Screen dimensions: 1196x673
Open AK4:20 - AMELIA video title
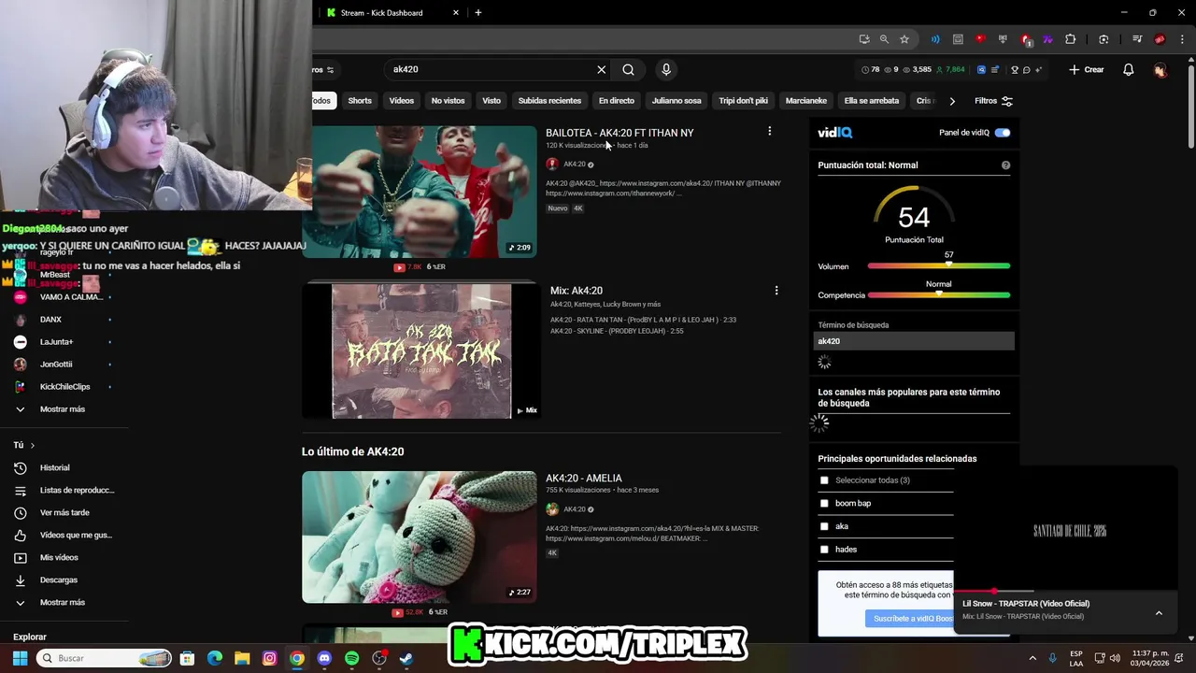pyautogui.click(x=584, y=478)
